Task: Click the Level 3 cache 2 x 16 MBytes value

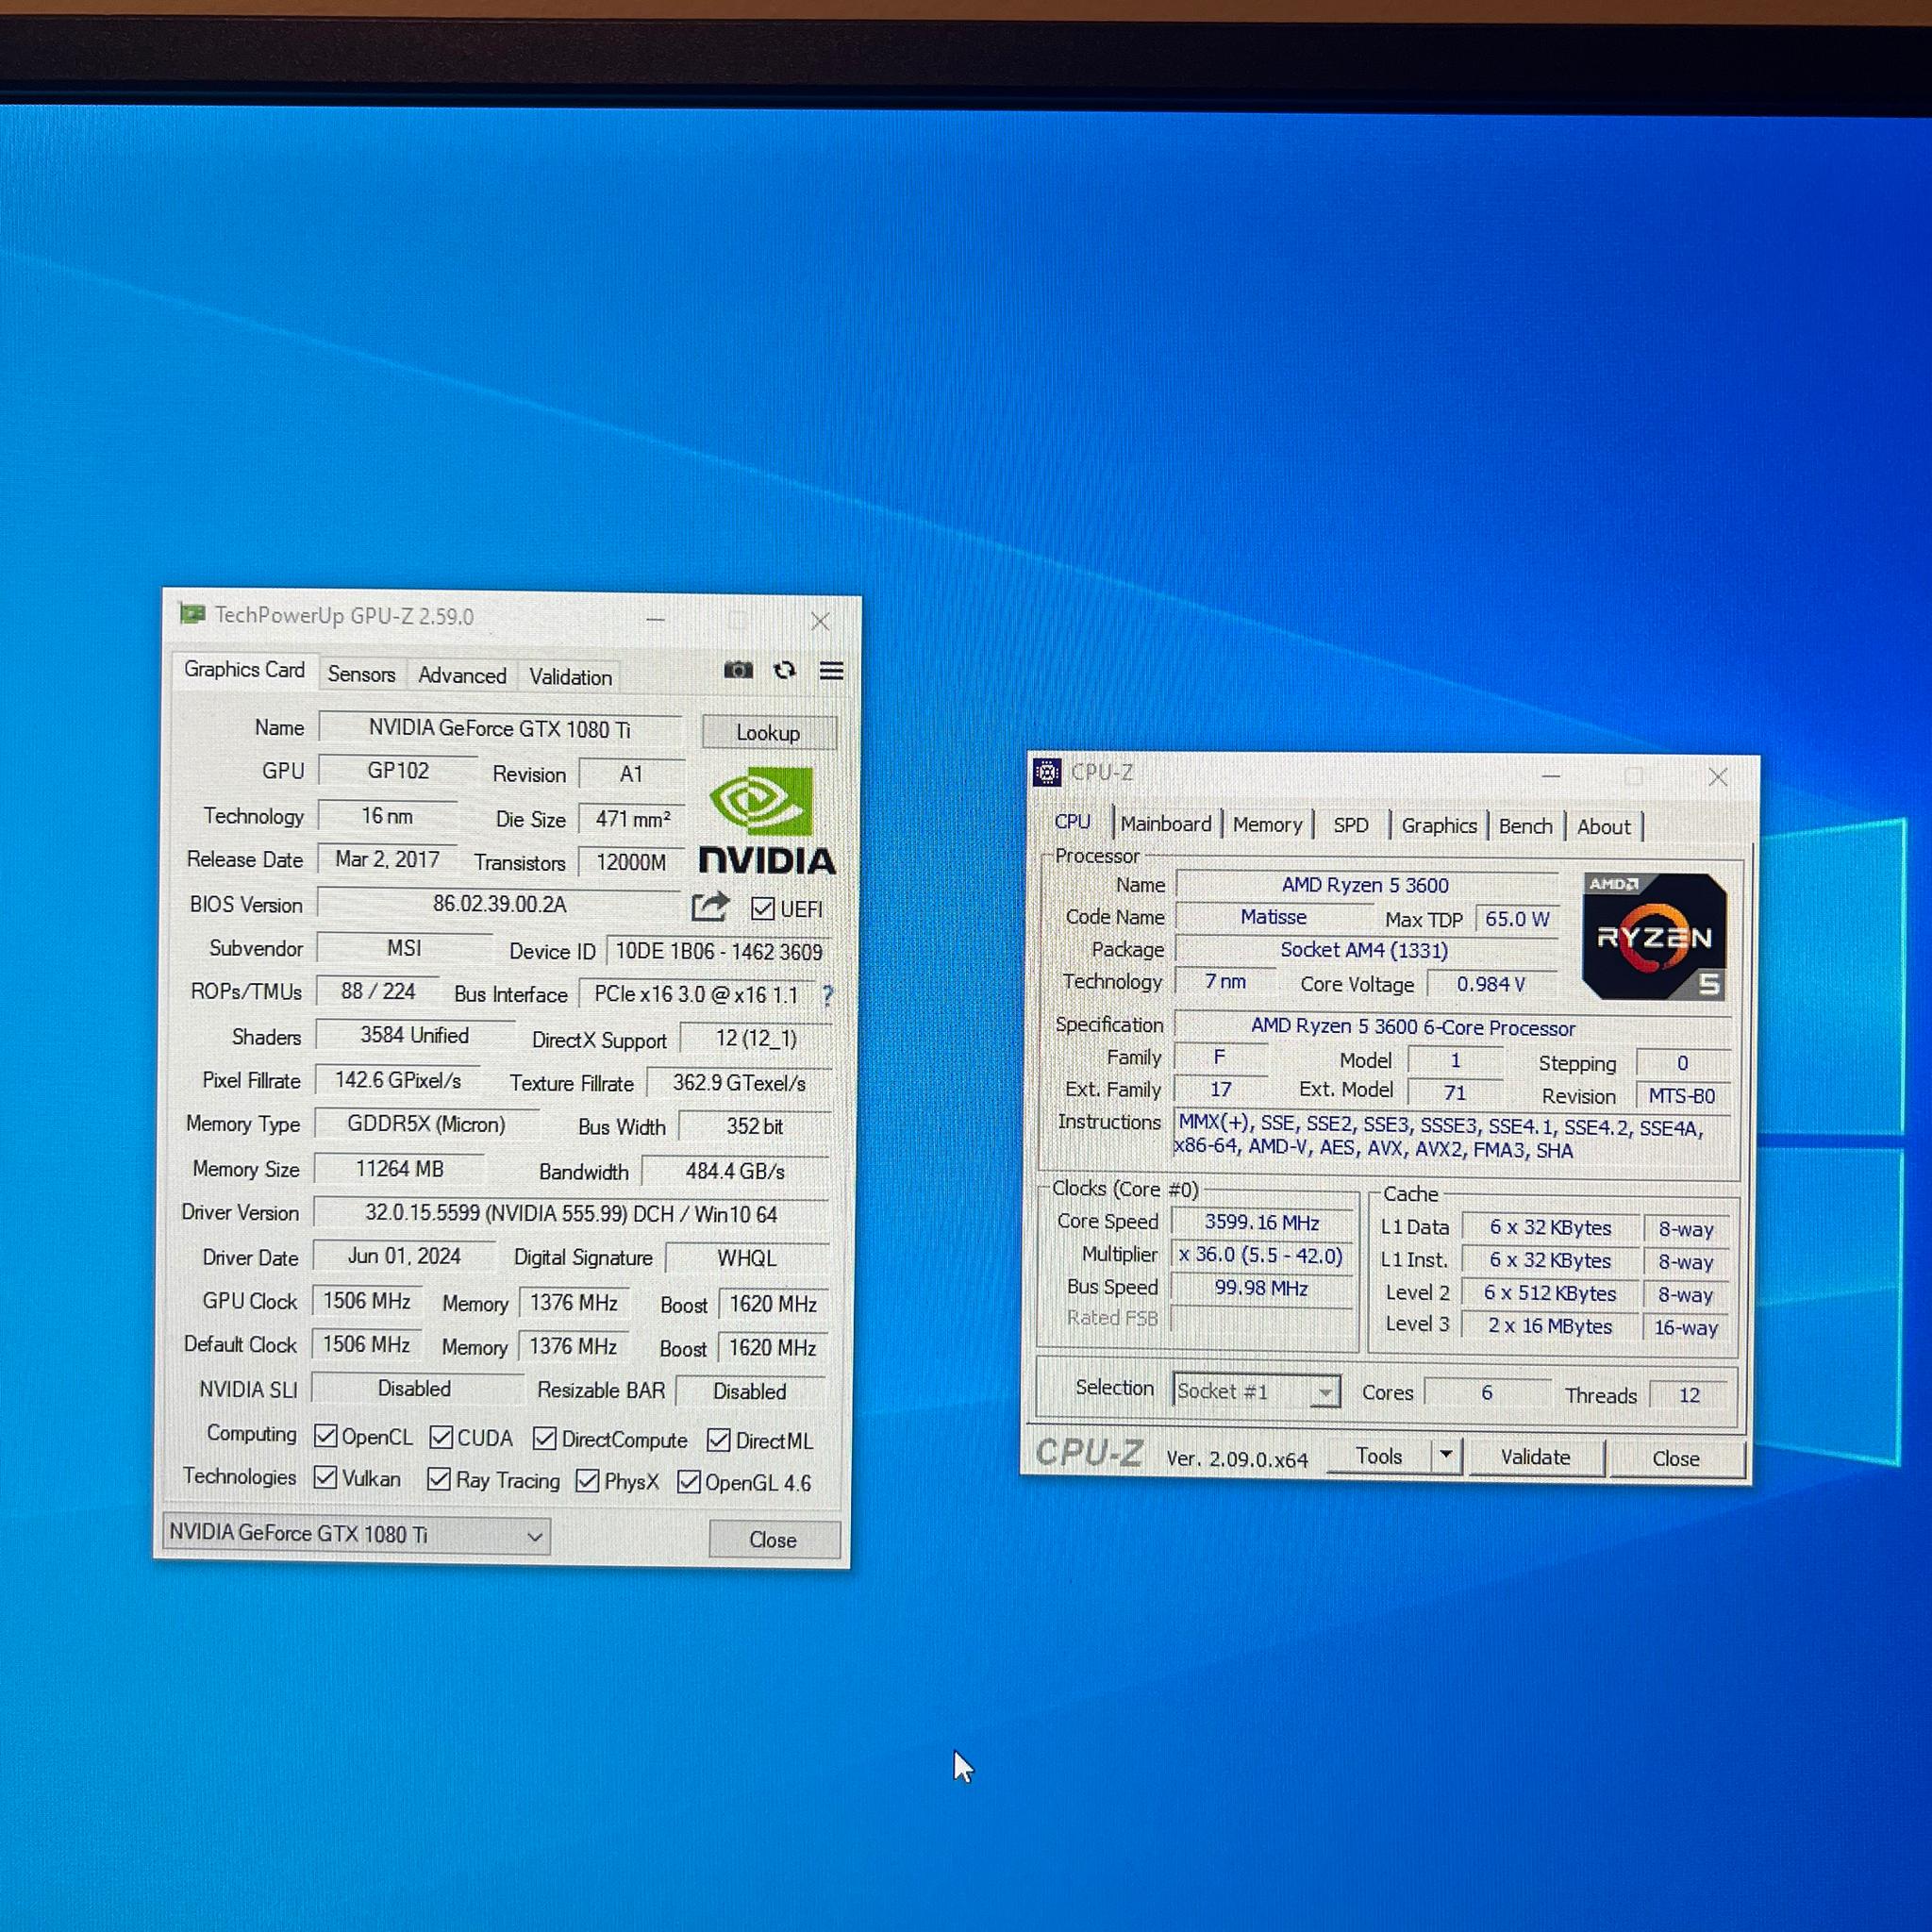Action: pyautogui.click(x=1550, y=1326)
